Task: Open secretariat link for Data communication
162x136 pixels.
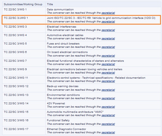Action: click(108, 13)
